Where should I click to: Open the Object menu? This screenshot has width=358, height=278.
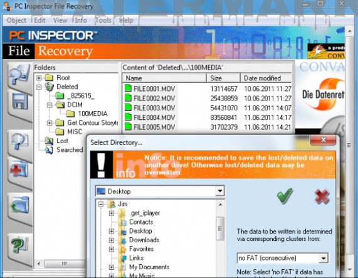coord(16,20)
